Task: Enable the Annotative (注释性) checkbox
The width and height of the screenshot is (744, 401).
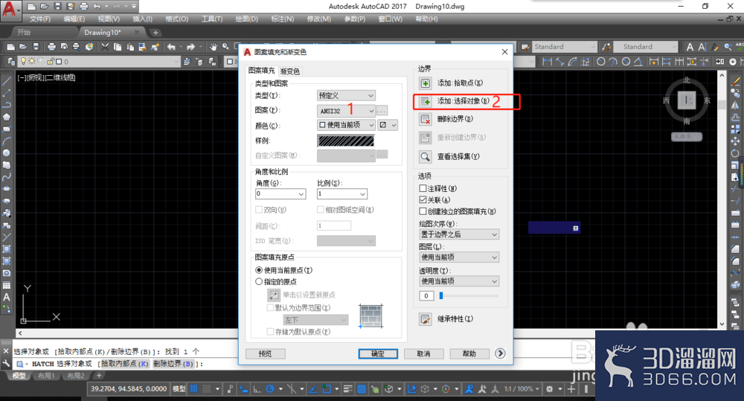Action: (423, 188)
